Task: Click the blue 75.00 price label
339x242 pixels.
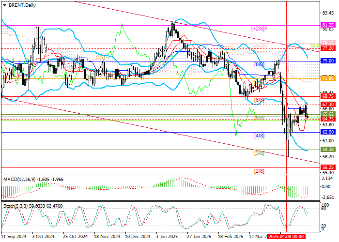Action: pos(328,61)
